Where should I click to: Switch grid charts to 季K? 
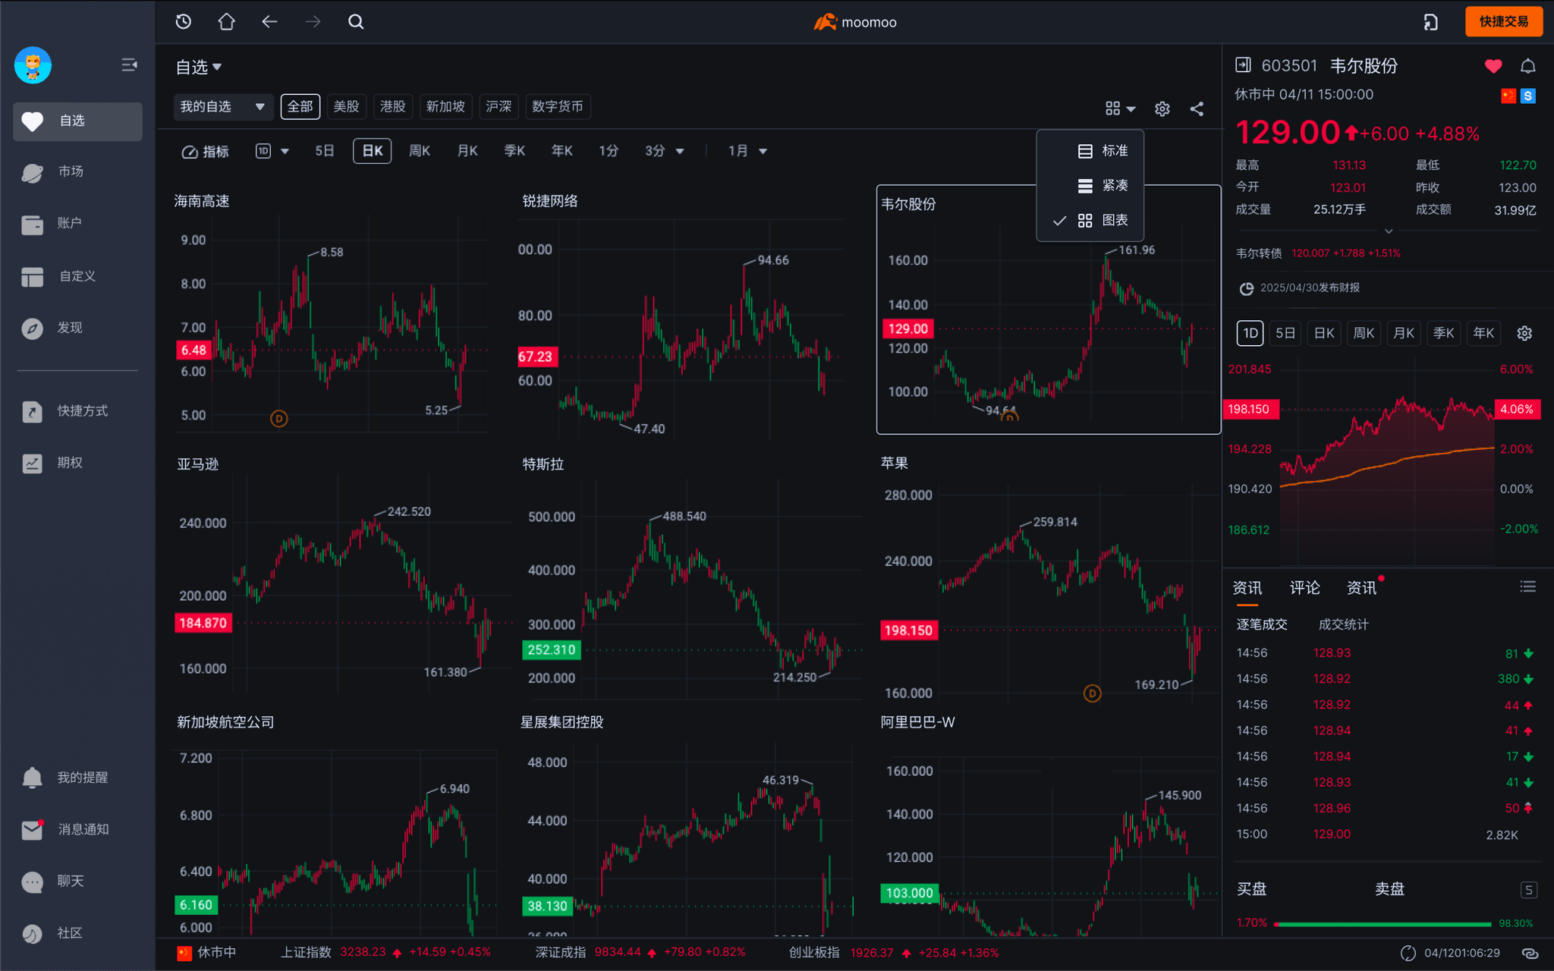pos(514,151)
